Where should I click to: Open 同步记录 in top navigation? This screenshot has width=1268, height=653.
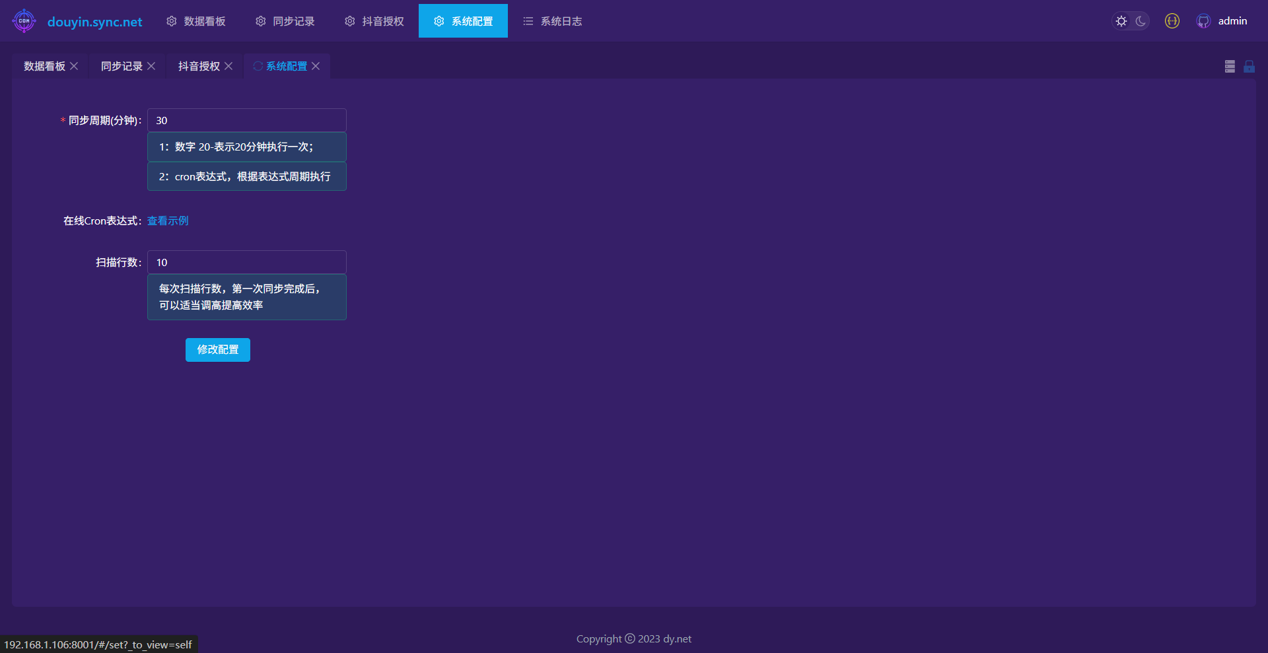(x=285, y=21)
